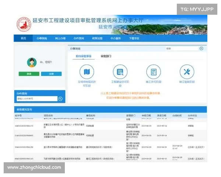
Task: Switch to the 审批部门 tab
Action: [106, 56]
